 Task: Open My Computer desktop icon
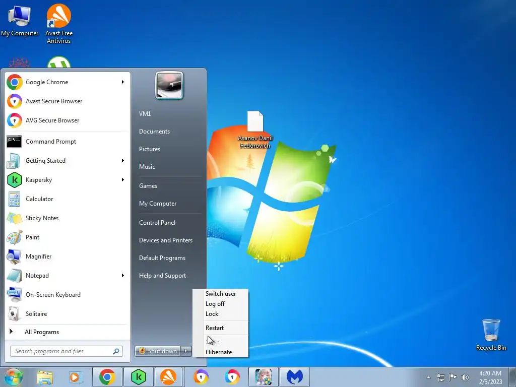point(20,21)
